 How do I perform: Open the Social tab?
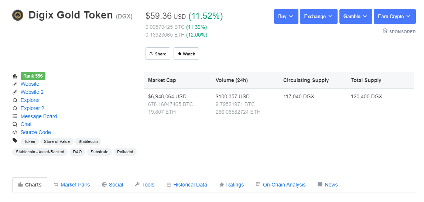coord(113,185)
